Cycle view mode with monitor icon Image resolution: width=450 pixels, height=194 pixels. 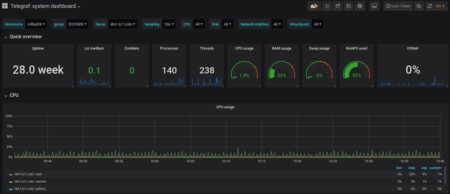click(374, 6)
